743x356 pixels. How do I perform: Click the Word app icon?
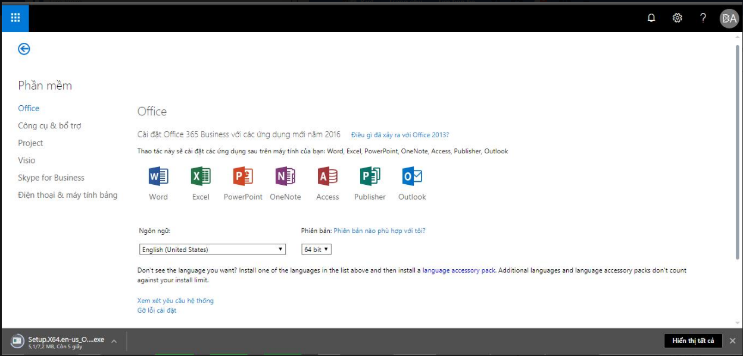(x=158, y=177)
